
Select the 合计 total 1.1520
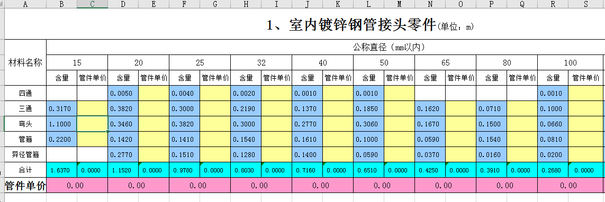click(x=123, y=170)
